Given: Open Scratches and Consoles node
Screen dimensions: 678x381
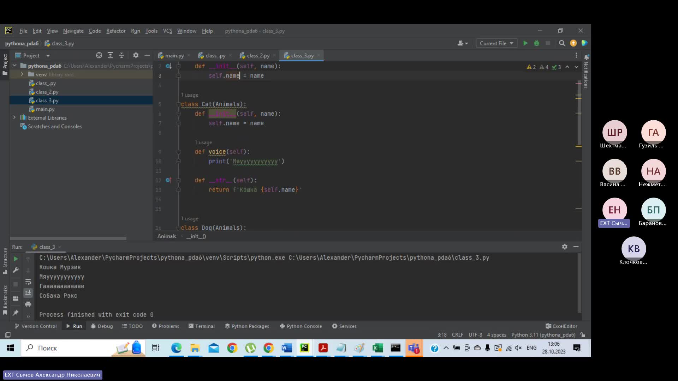Looking at the screenshot, I should pos(55,126).
